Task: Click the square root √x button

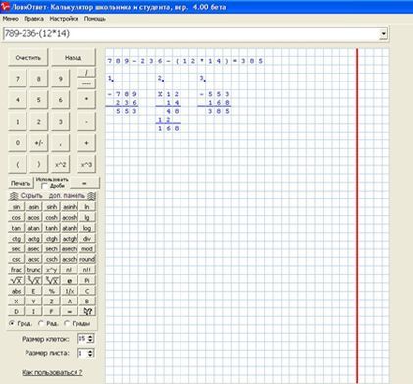Action: pyautogui.click(x=16, y=281)
